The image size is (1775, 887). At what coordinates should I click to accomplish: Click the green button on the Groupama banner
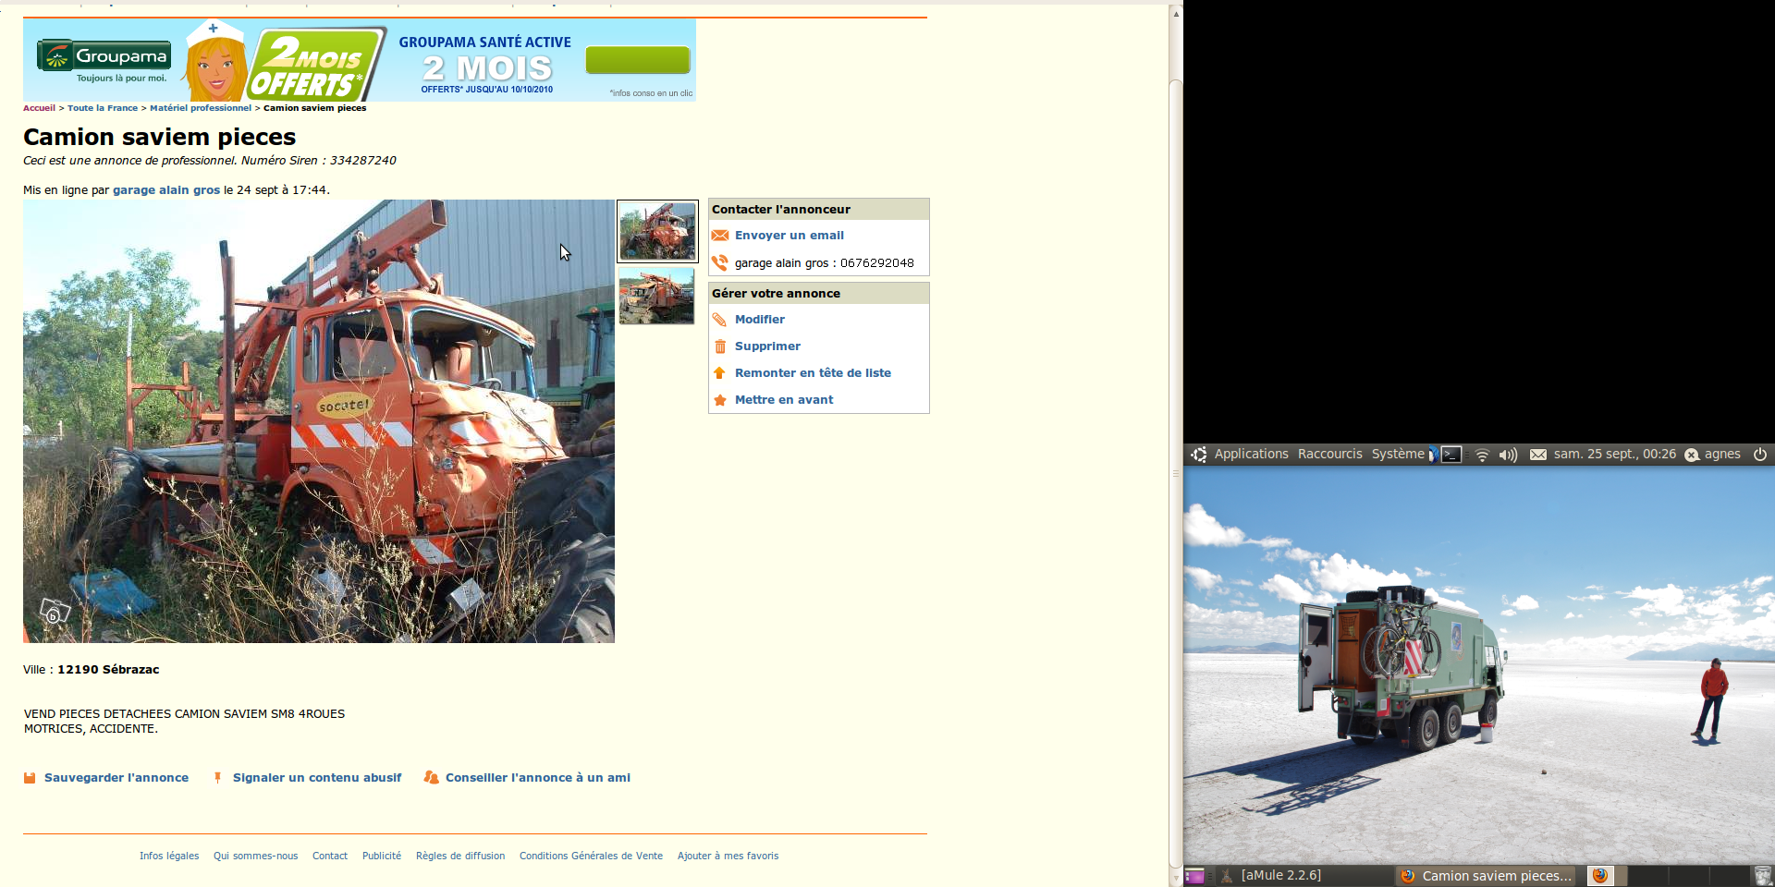coord(638,61)
